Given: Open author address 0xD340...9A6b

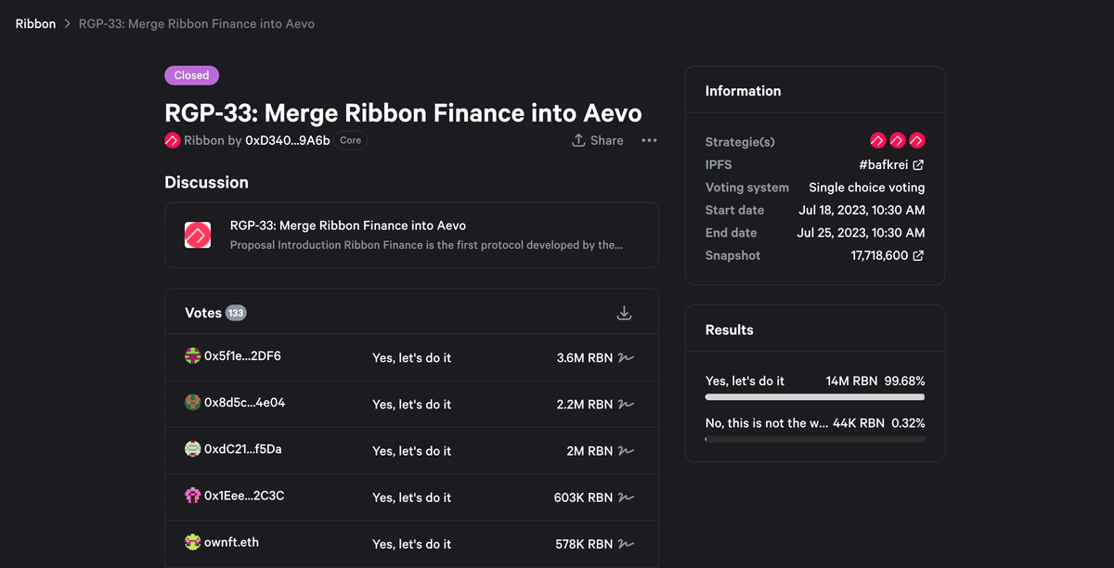Looking at the screenshot, I should coord(287,140).
